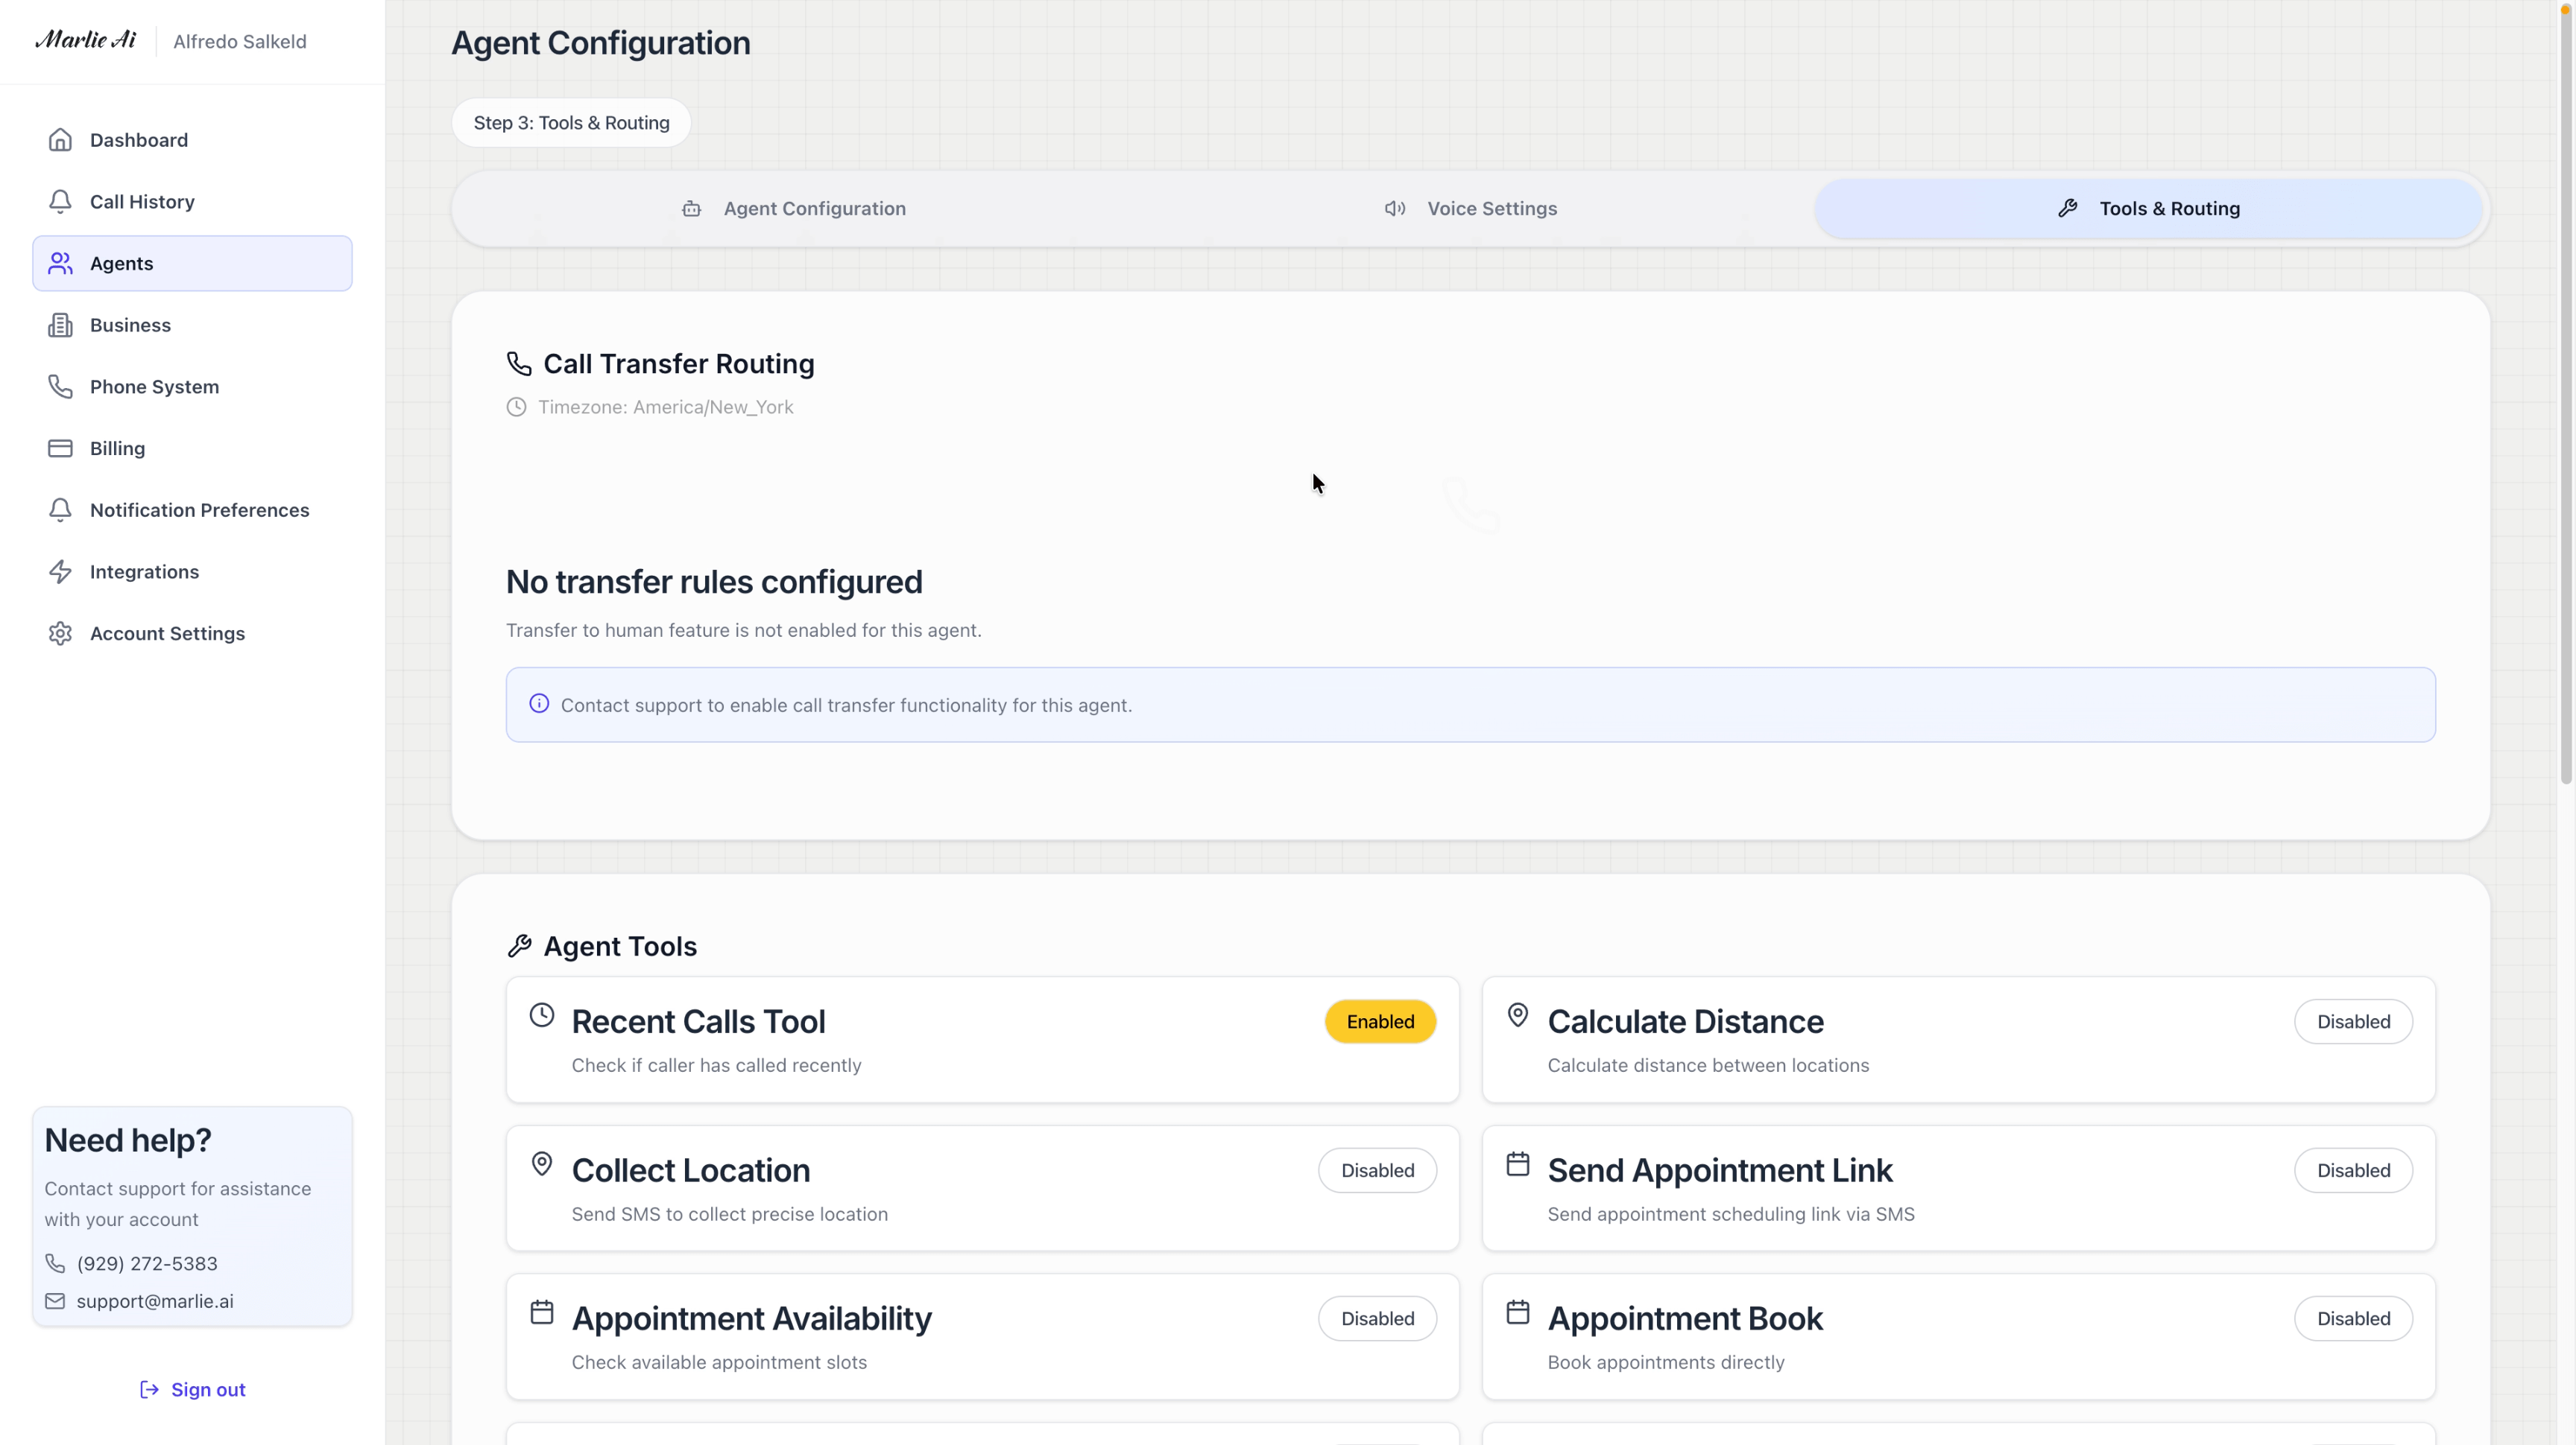Open Phone System in the sidebar
Viewport: 2576px width, 1445px height.
click(x=192, y=387)
